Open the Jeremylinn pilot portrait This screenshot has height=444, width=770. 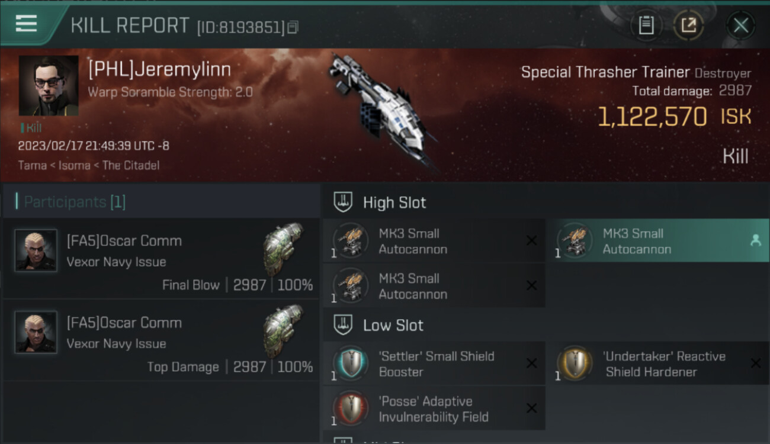click(49, 86)
